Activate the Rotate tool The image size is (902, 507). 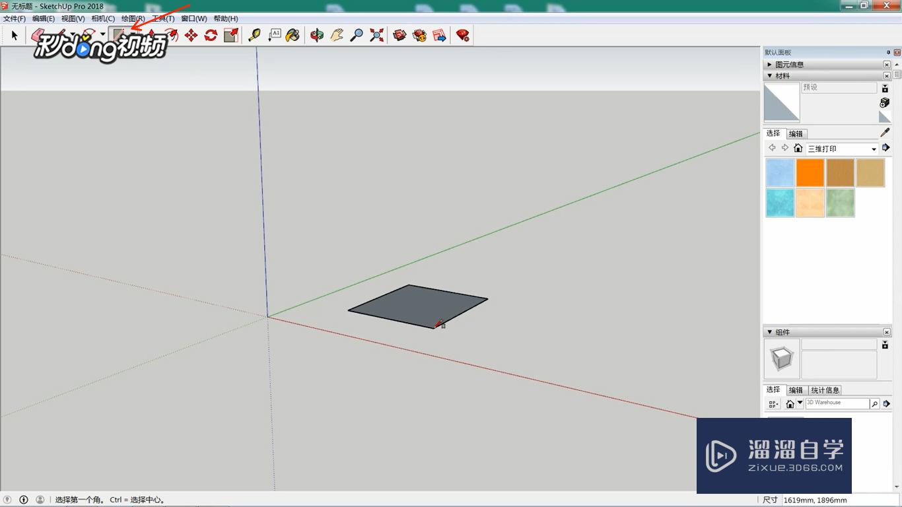pos(211,35)
